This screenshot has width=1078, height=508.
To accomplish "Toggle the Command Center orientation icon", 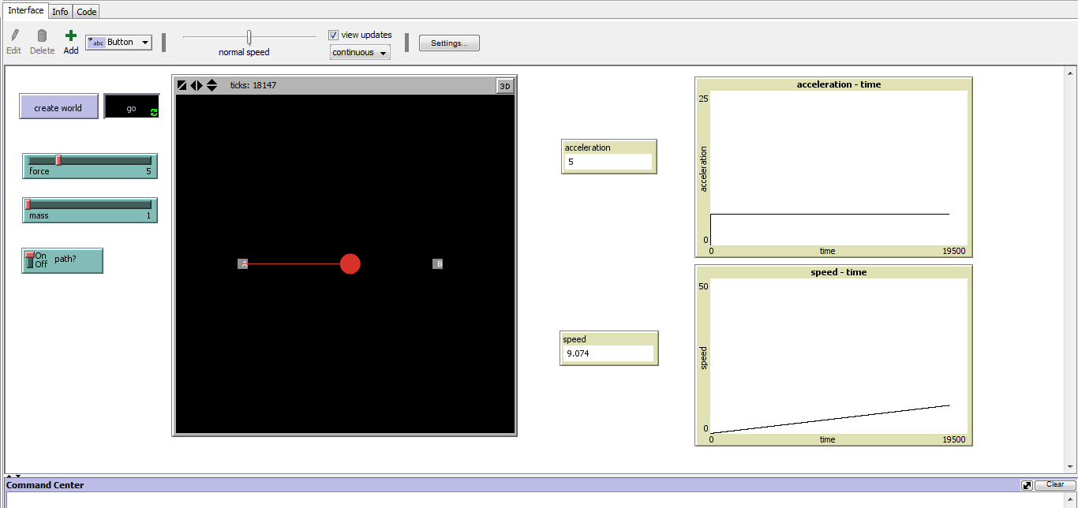I will pos(1027,485).
